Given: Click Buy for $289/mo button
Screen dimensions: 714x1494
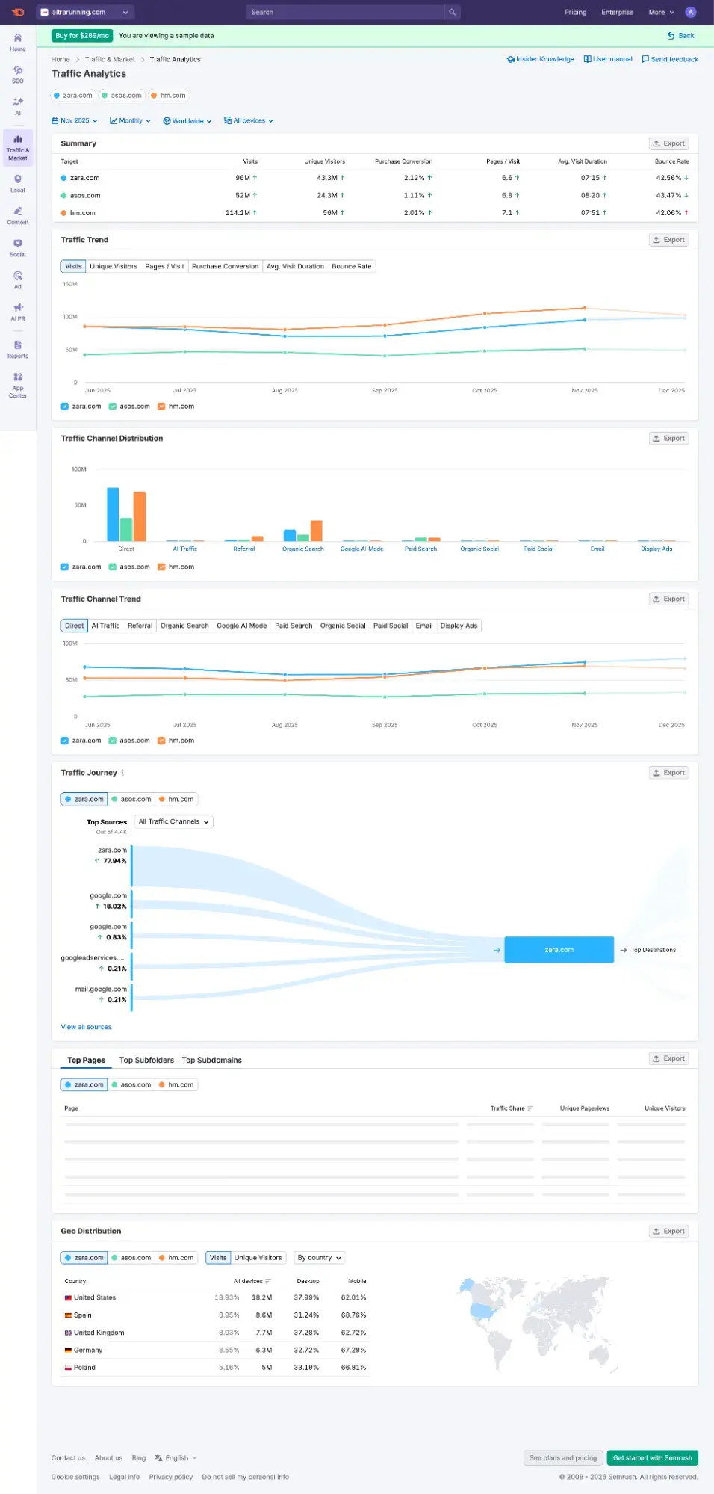Looking at the screenshot, I should click(82, 35).
